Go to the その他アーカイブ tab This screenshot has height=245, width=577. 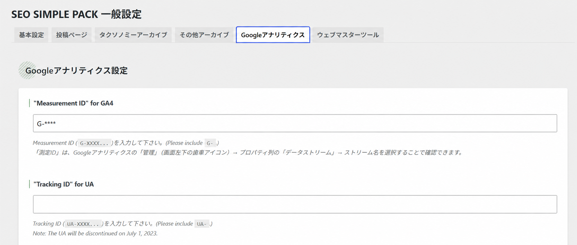[204, 35]
